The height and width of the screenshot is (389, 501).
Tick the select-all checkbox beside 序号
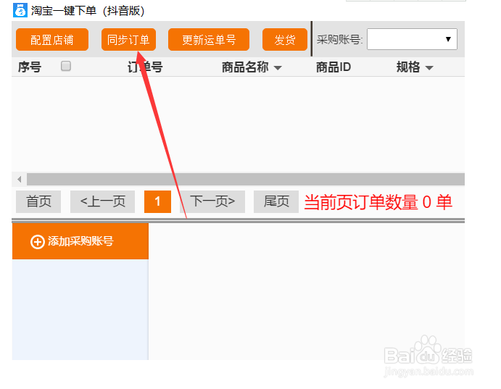[x=66, y=66]
